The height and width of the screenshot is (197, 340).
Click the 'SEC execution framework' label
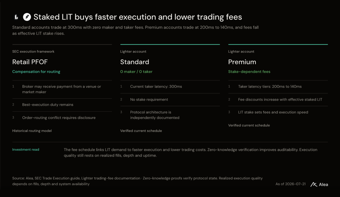point(33,51)
